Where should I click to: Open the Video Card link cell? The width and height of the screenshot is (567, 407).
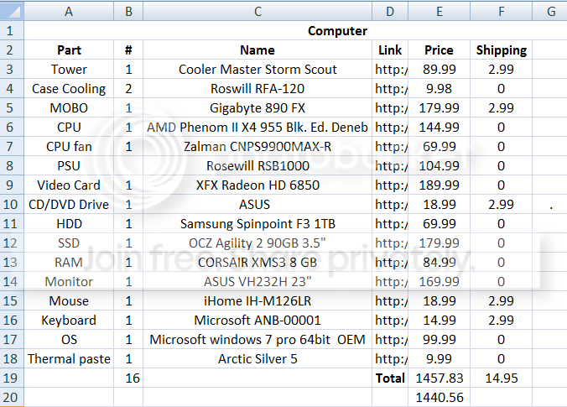[x=390, y=185]
